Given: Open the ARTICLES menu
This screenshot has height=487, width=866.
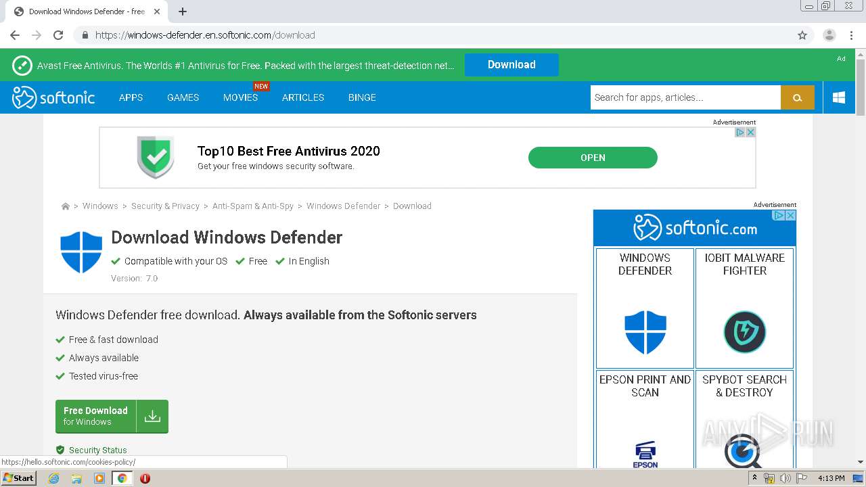Looking at the screenshot, I should point(303,97).
